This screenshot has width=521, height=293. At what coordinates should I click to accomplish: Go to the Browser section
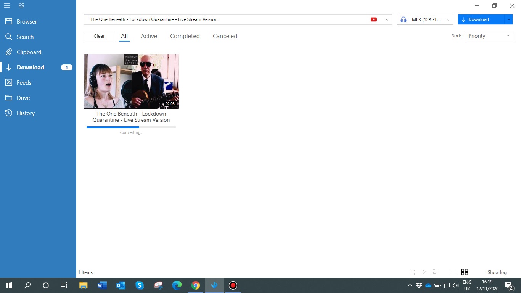pos(38,22)
